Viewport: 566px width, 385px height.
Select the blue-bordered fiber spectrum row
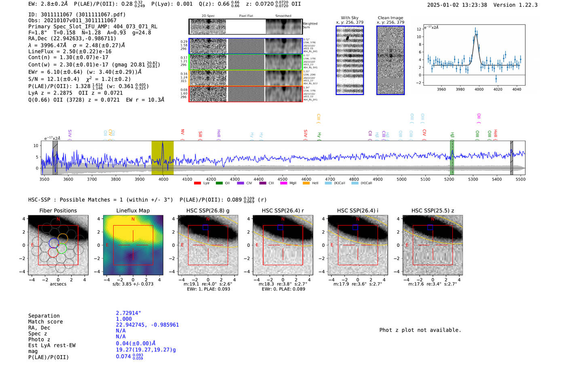click(245, 46)
